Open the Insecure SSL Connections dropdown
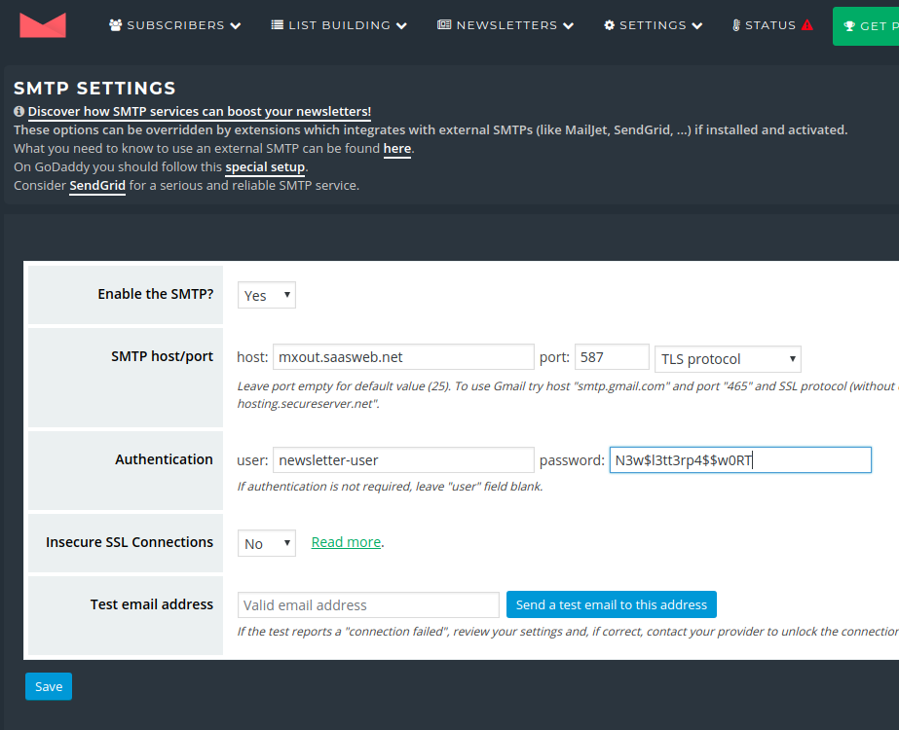 coord(267,543)
